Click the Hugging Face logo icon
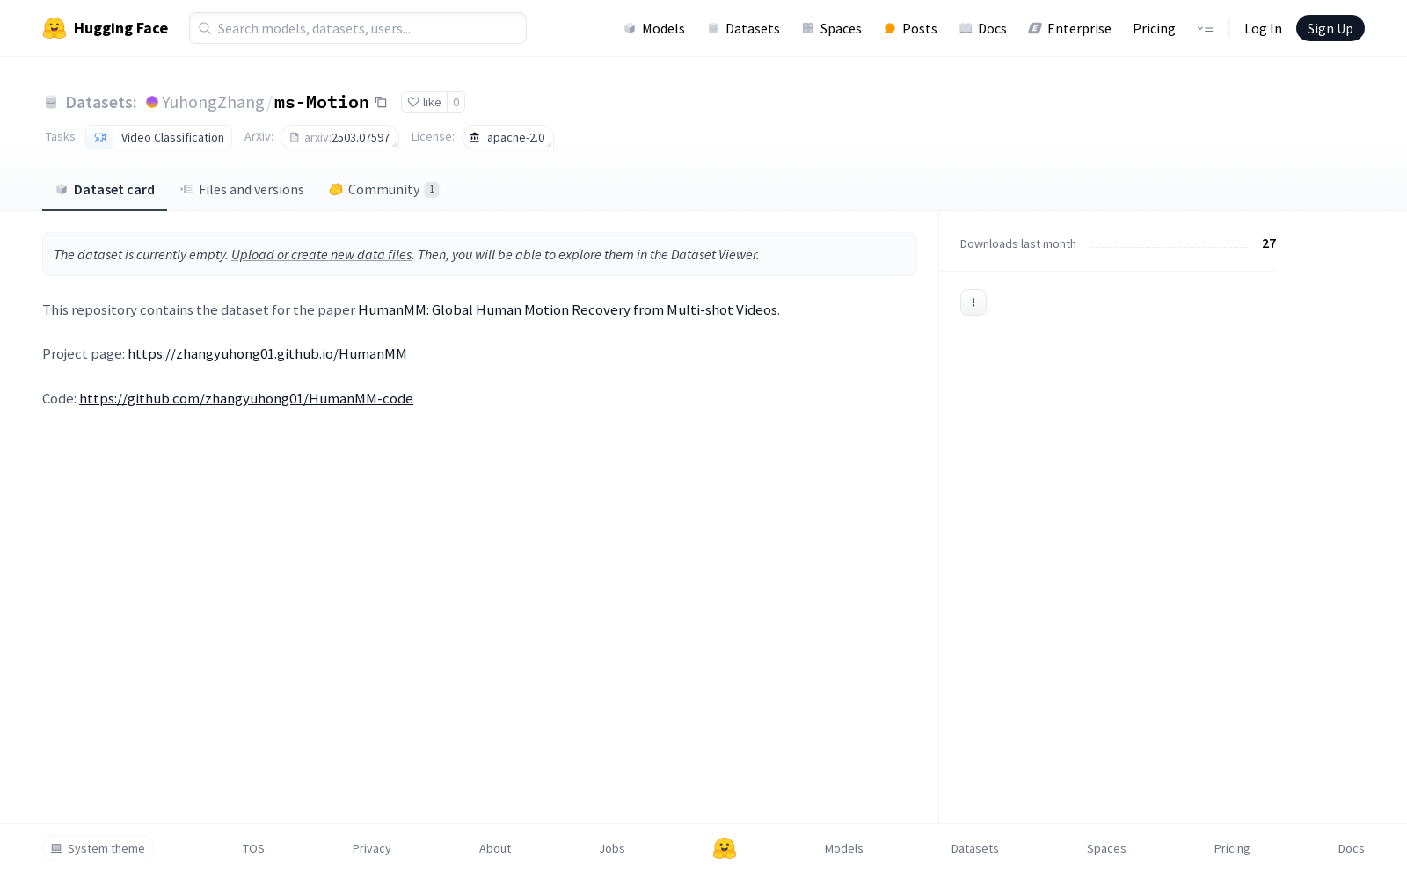Image resolution: width=1407 pixels, height=879 pixels. point(55,28)
